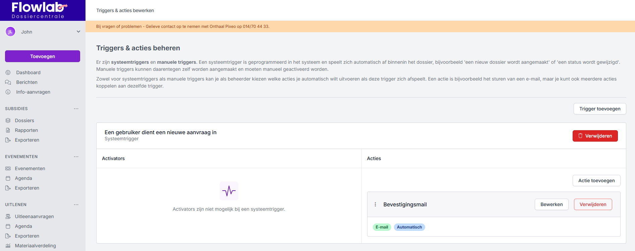Open Dossiers stack icon

pyautogui.click(x=8, y=120)
